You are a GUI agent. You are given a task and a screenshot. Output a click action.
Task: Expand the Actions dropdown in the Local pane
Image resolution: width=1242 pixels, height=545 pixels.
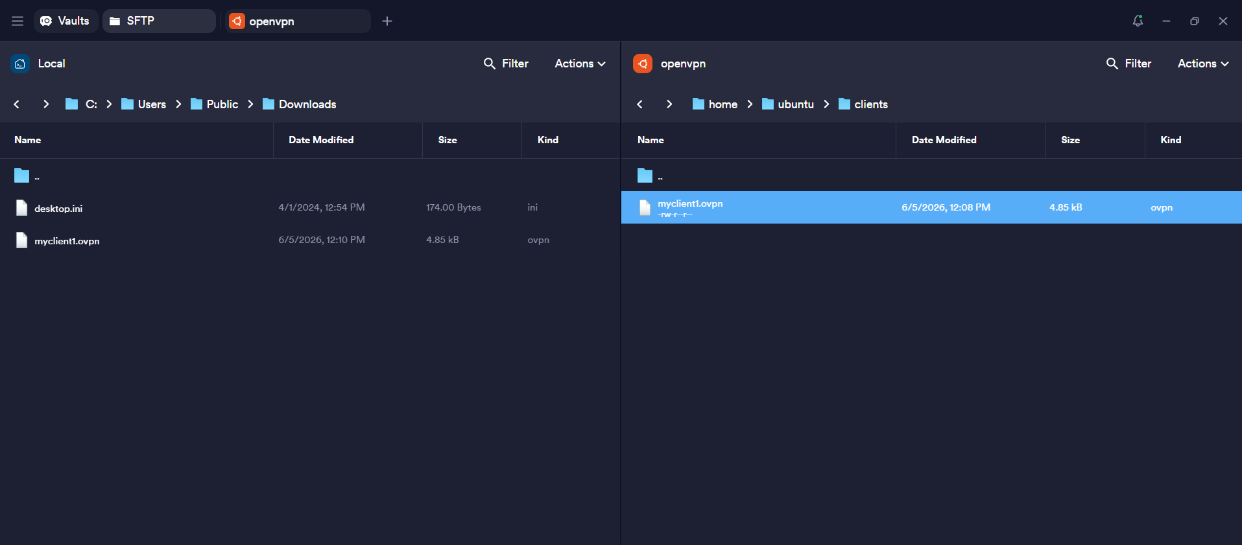[x=580, y=64]
